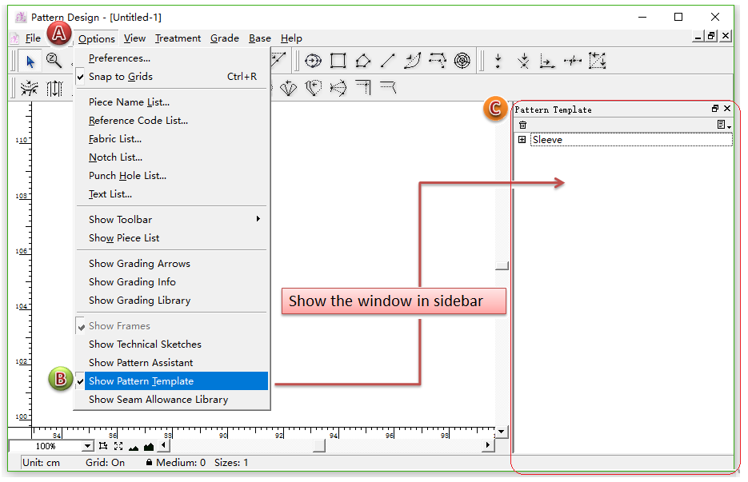Open the zoom percentage dropdown
748x482 pixels.
pos(87,446)
